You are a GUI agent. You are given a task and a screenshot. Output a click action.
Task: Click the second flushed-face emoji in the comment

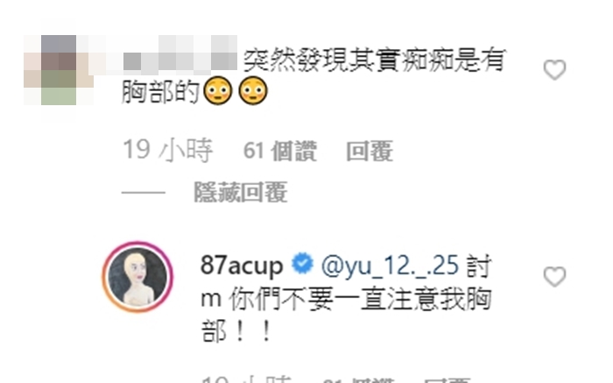[252, 91]
